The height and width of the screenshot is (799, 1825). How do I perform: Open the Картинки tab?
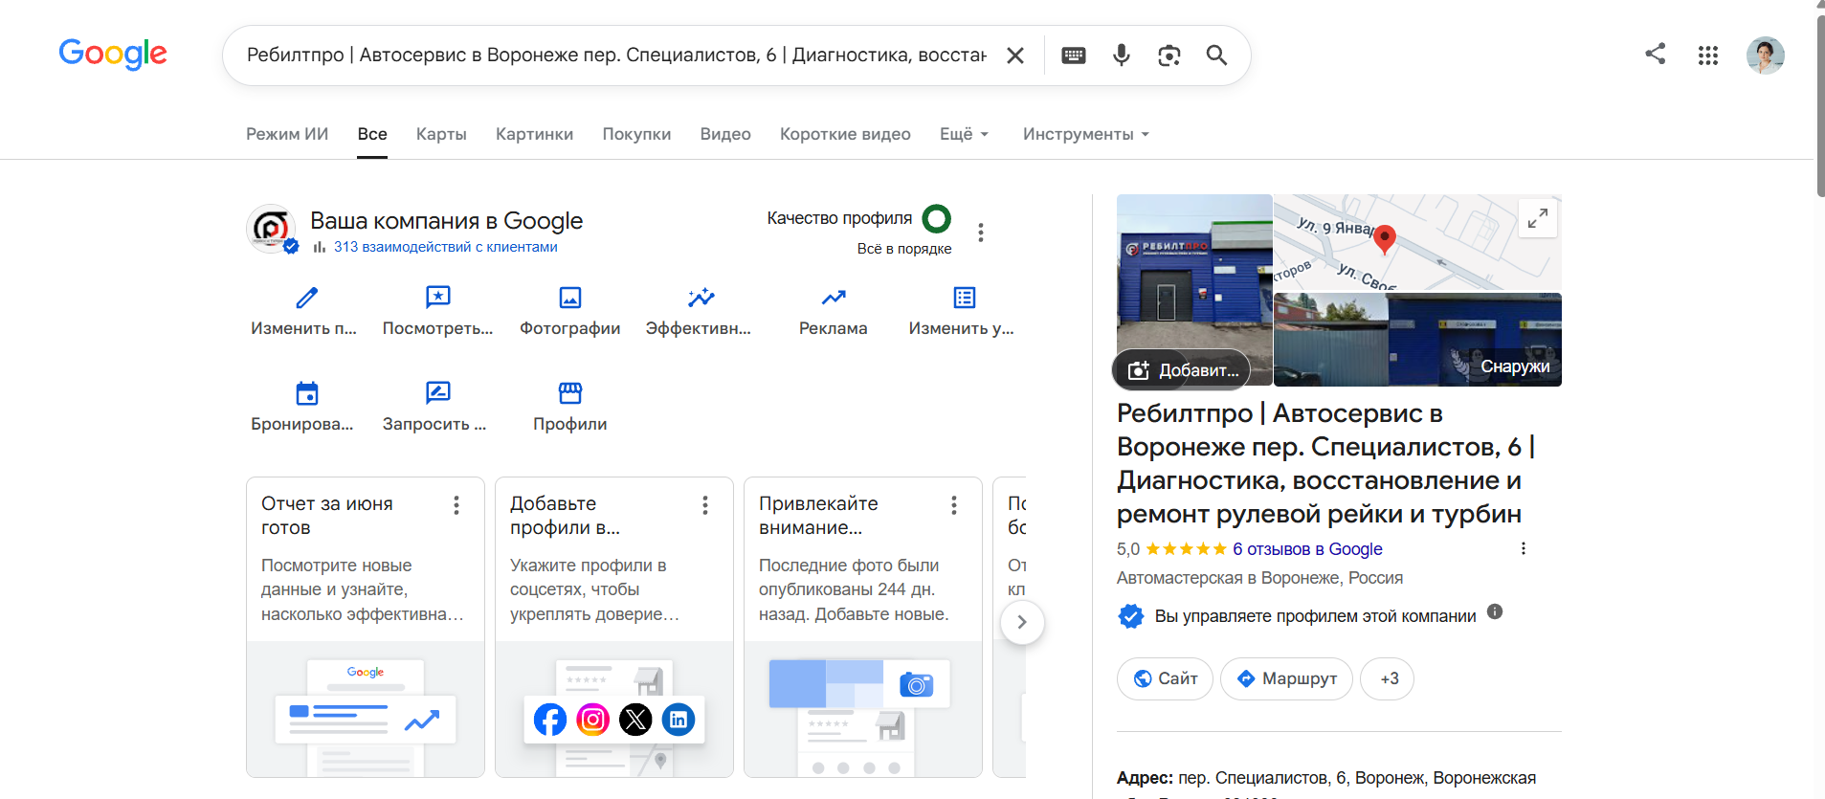534,134
